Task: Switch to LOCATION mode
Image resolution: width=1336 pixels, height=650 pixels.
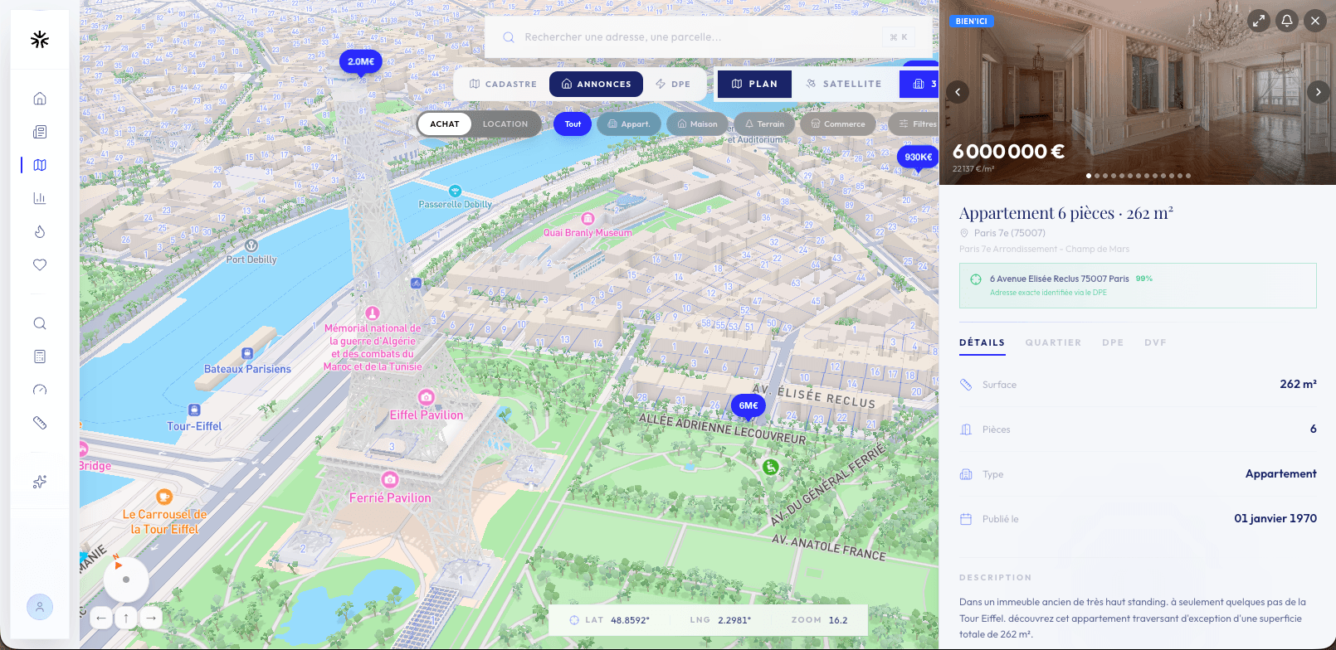Action: coord(505,124)
